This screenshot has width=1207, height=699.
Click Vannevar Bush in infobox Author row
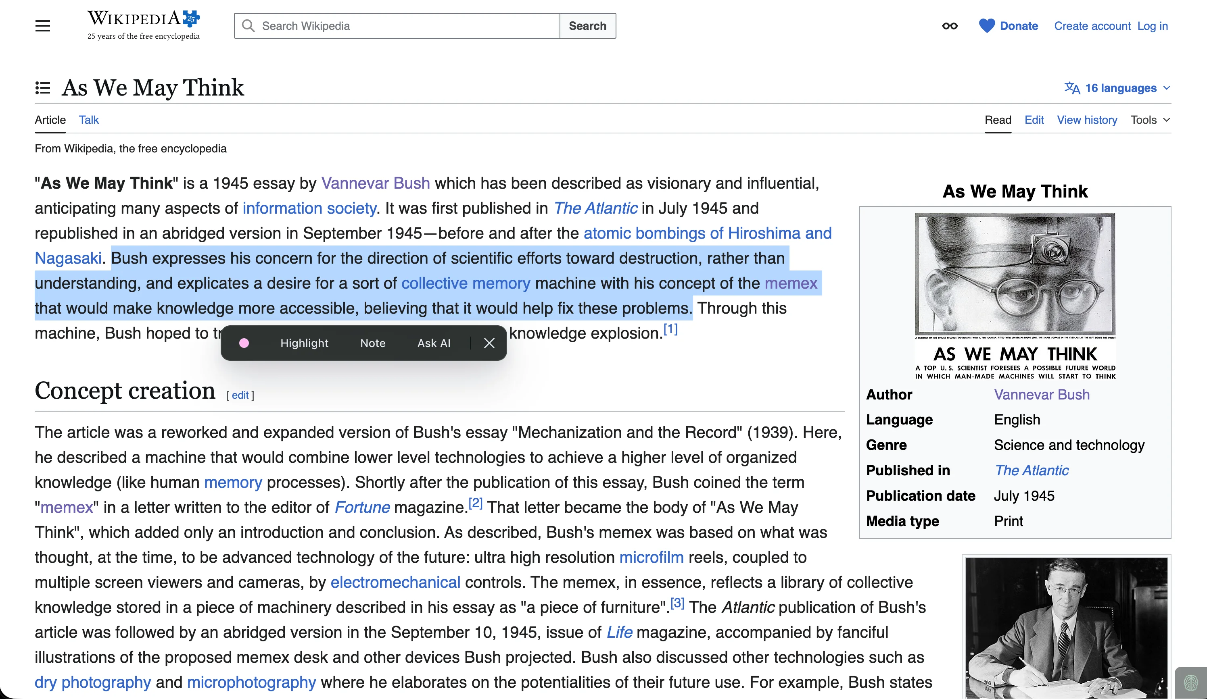point(1042,395)
